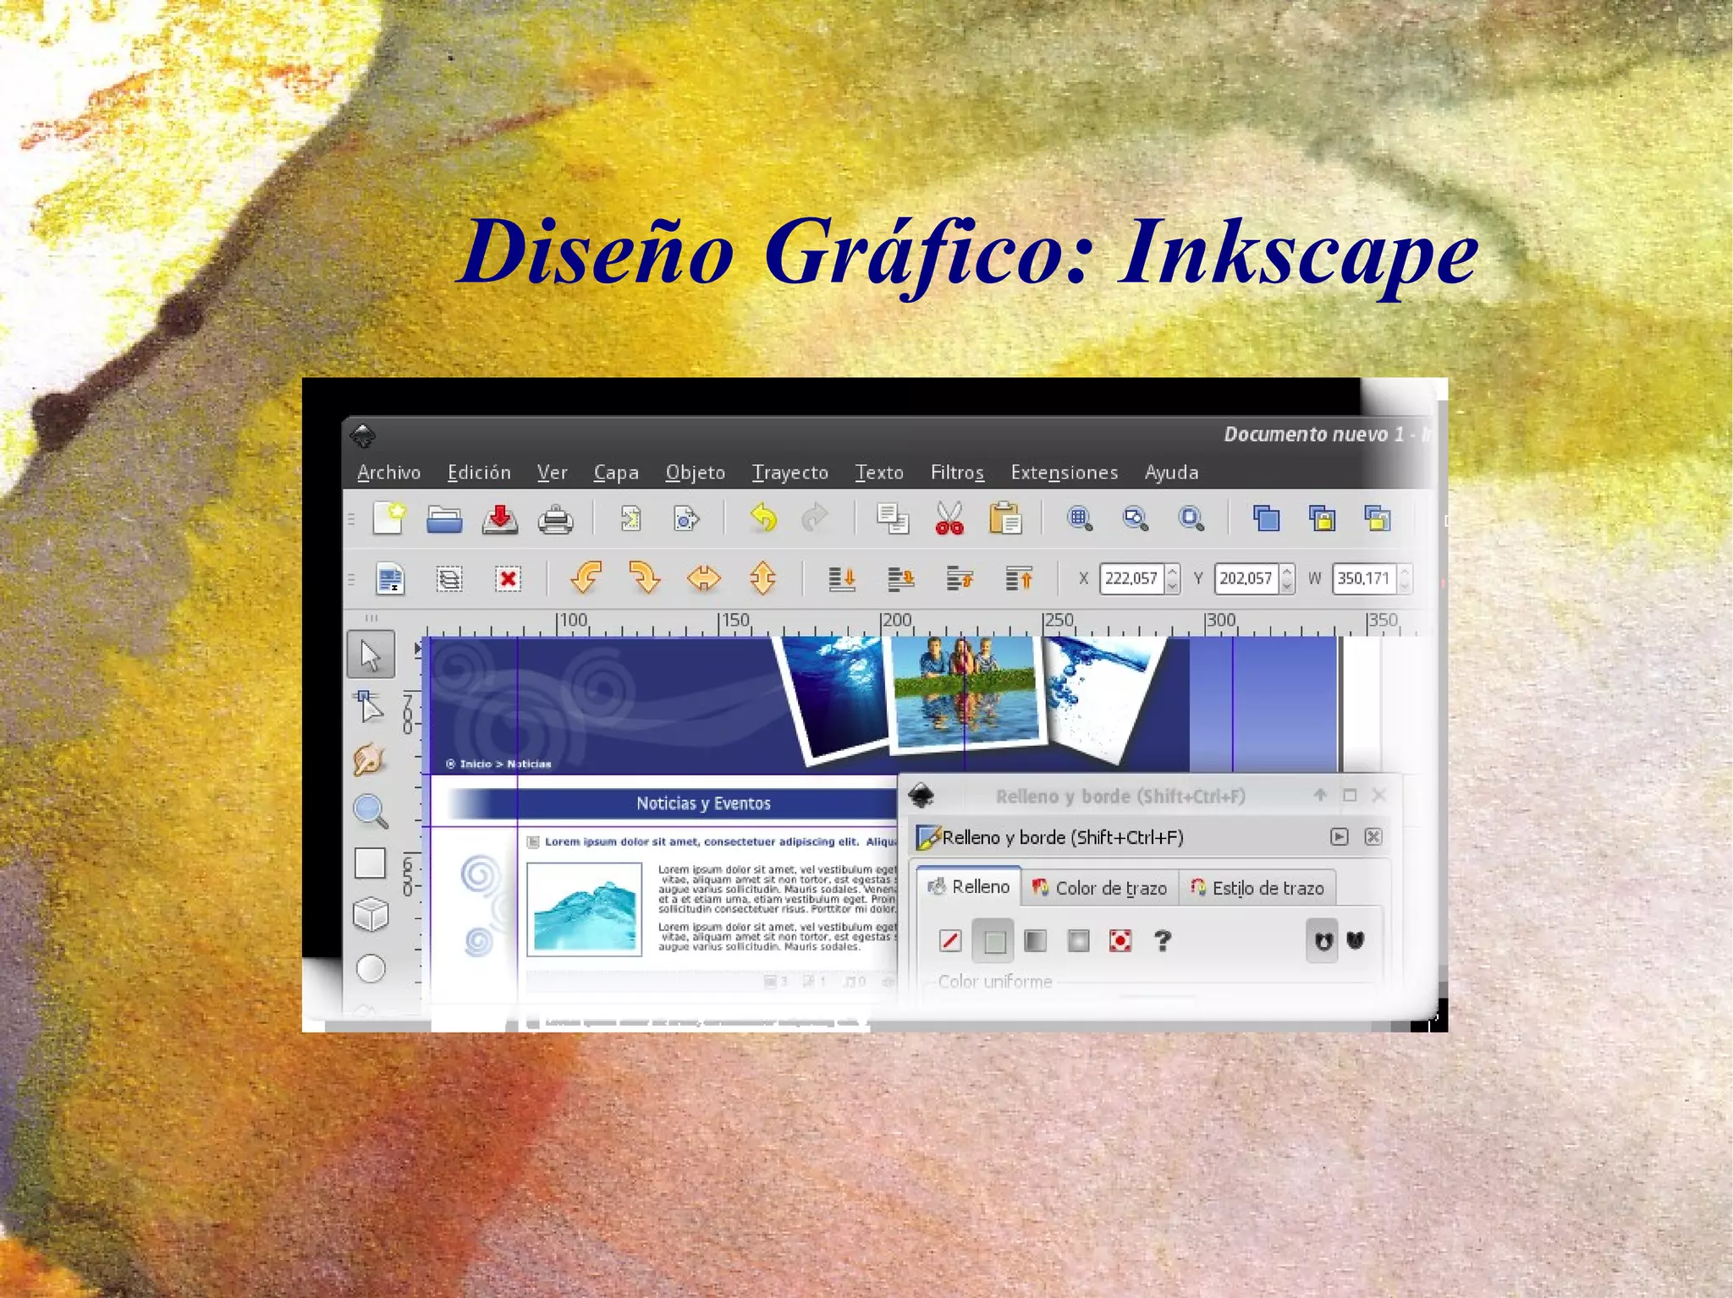
Task: Flip selection horizontally icon
Action: tap(704, 579)
